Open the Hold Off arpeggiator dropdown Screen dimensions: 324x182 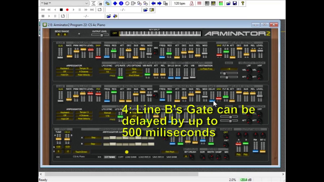pos(65,119)
